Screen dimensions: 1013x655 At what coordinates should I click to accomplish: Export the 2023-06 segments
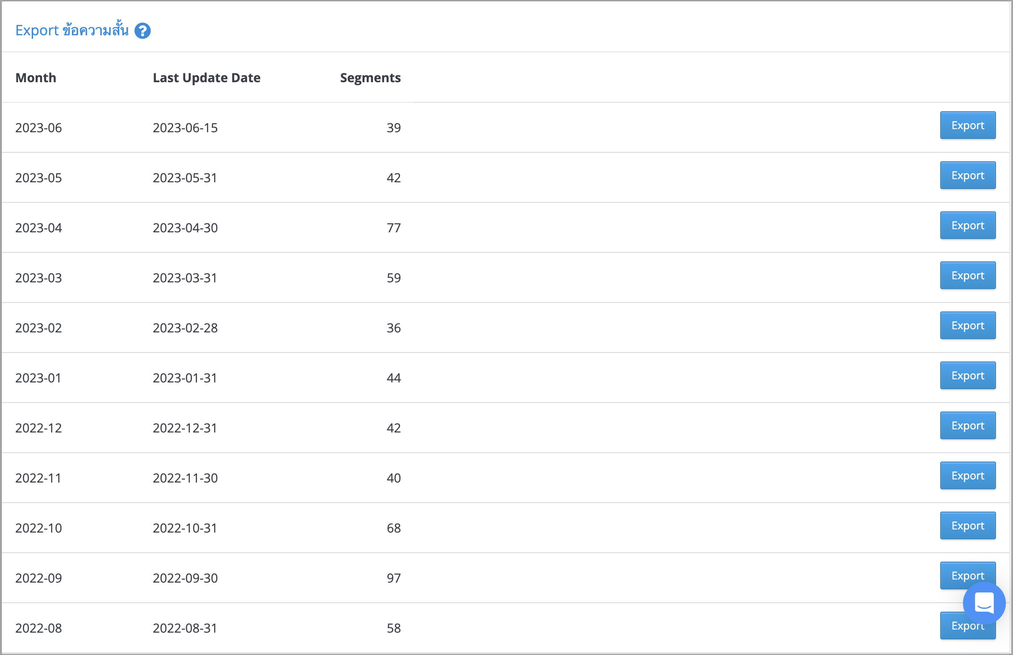pos(968,125)
